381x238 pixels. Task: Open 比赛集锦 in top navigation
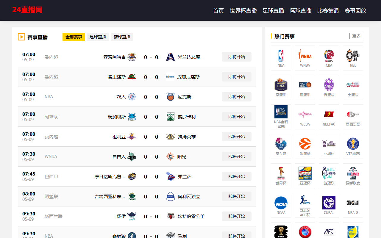coord(328,10)
